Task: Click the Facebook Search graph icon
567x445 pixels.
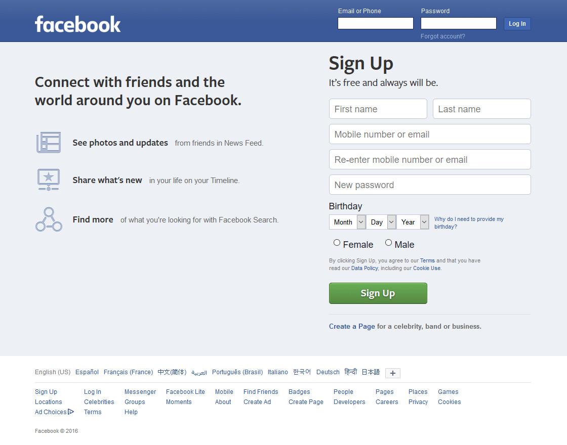Action: [x=49, y=219]
